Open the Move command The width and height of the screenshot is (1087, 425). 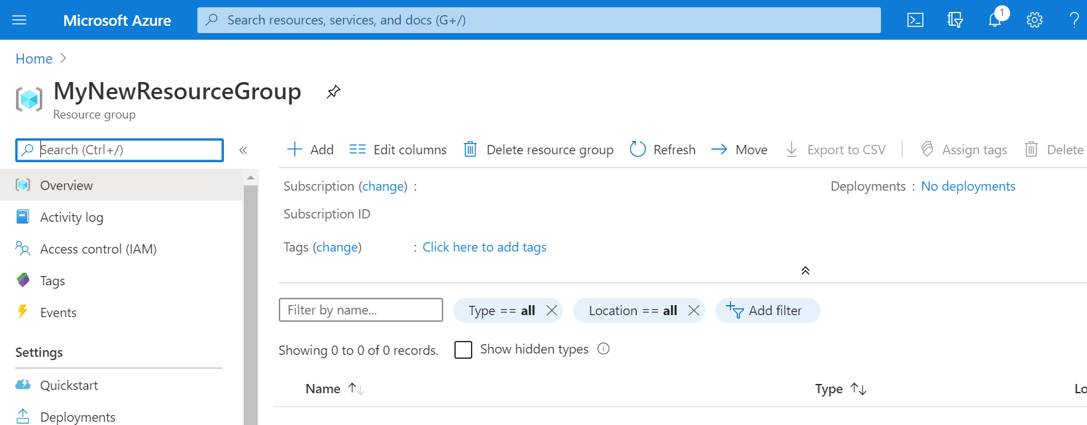[739, 150]
